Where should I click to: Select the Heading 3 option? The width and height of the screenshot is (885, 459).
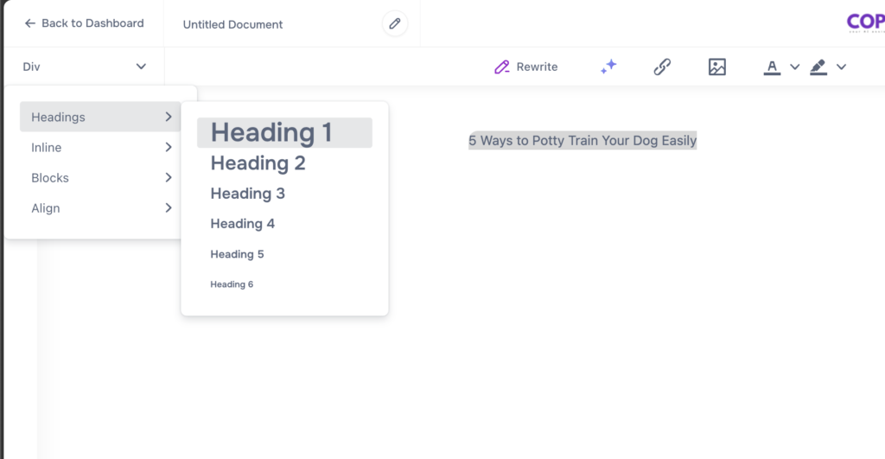click(248, 194)
